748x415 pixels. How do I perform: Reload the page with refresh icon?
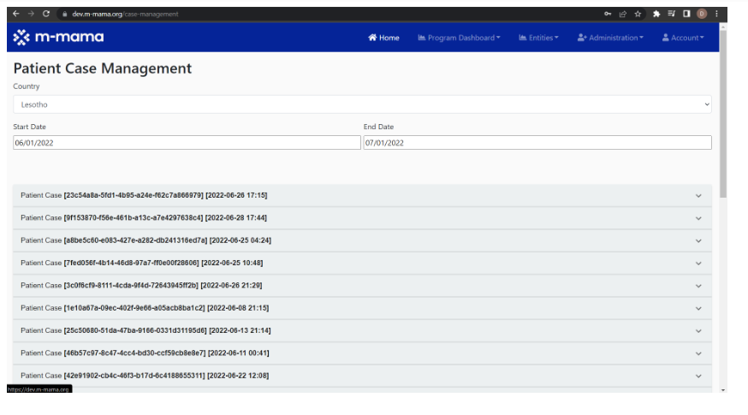click(x=46, y=14)
